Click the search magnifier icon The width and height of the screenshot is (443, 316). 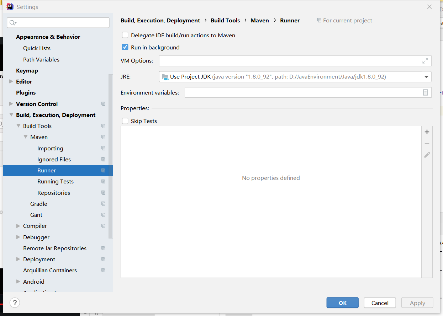click(13, 23)
